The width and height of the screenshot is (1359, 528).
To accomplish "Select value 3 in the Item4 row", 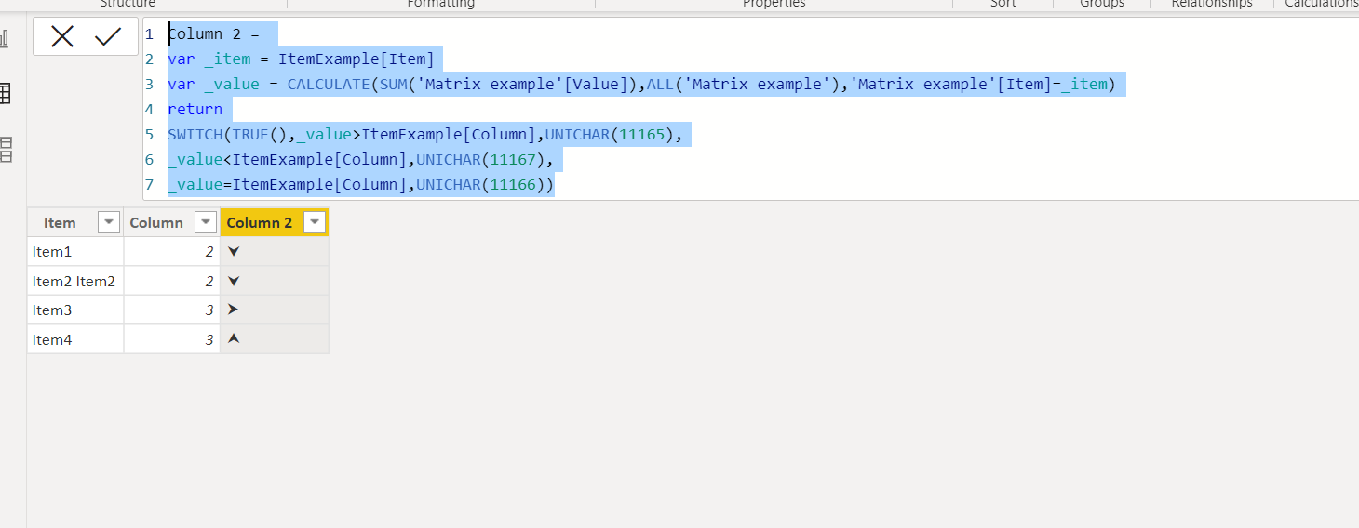I will click(172, 339).
